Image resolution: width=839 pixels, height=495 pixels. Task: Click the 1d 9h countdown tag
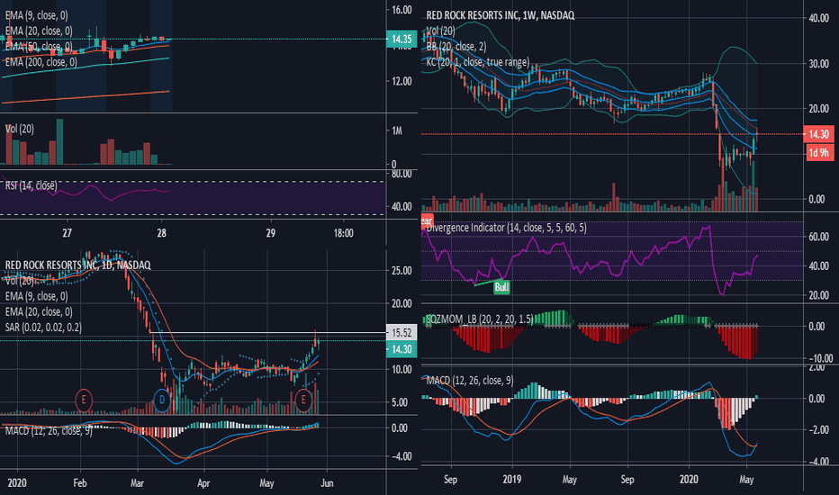[x=818, y=152]
